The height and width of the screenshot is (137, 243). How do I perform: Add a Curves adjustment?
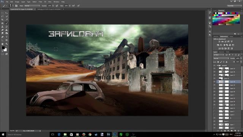point(226,41)
